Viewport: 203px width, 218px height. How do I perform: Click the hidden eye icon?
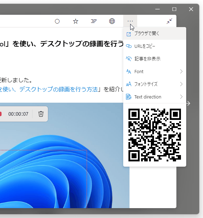click(x=129, y=59)
